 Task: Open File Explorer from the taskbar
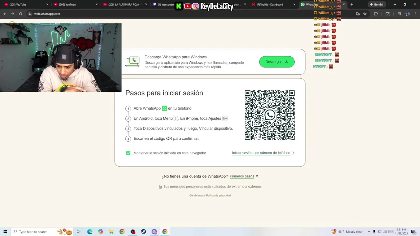coord(111,232)
